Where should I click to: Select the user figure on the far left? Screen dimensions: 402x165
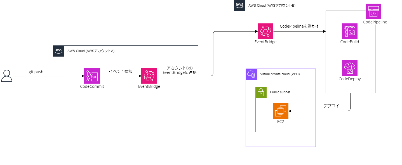tap(7, 76)
